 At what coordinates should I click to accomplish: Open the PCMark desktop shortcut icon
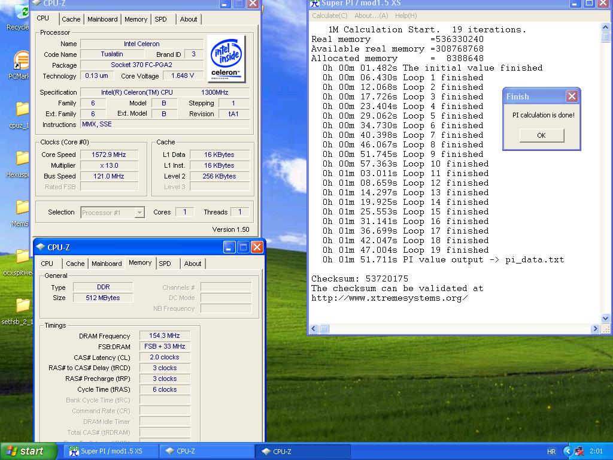pos(22,60)
